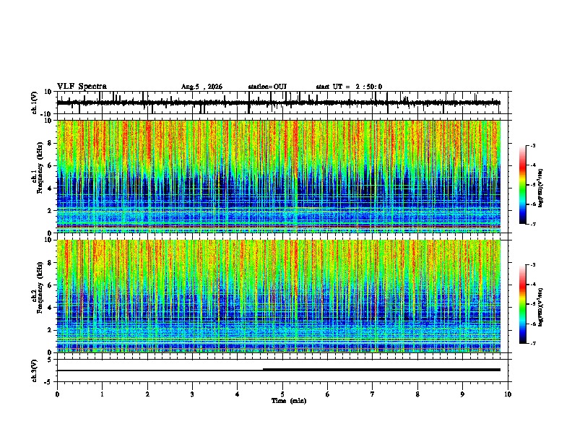The width and height of the screenshot is (572, 442).
Task: Click time-axis tick label "7"
Action: (x=373, y=394)
